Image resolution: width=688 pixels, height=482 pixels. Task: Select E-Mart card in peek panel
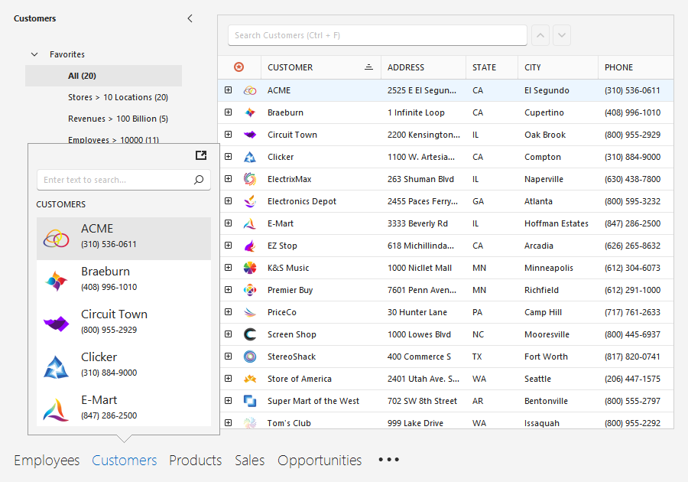[124, 407]
